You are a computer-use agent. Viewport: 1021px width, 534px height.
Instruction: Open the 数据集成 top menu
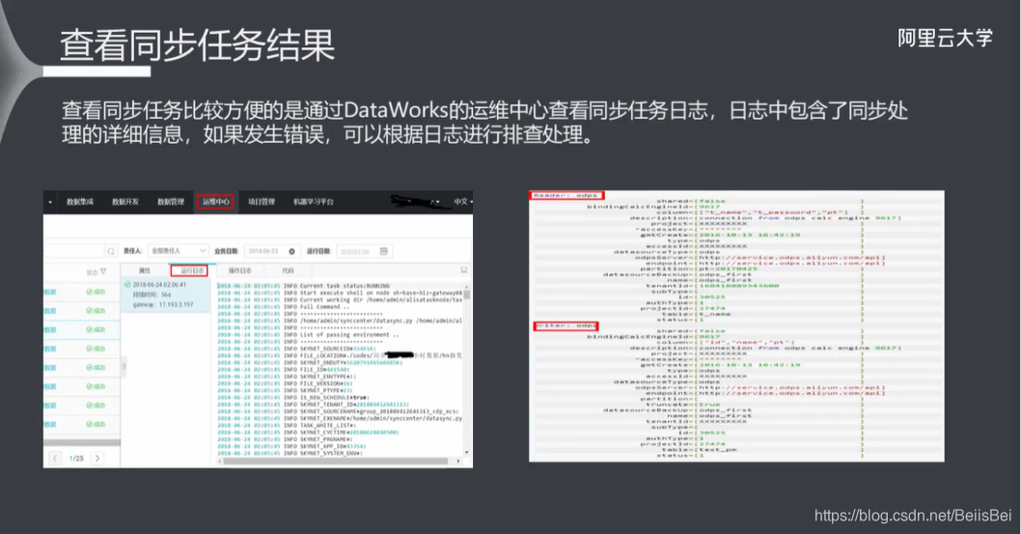79,202
